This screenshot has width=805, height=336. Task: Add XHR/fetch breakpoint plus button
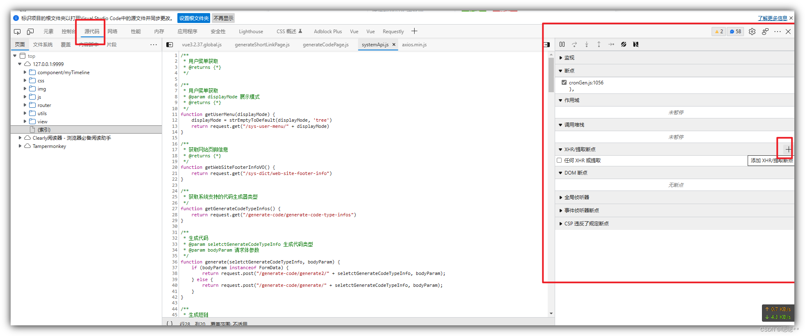click(788, 150)
